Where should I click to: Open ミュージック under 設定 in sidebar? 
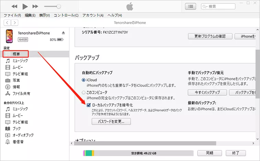pos(19,61)
